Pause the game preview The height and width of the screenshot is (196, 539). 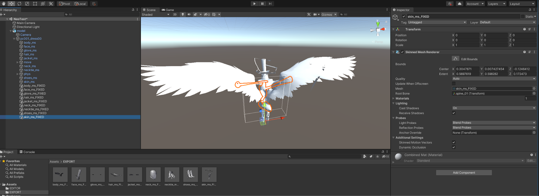262,4
